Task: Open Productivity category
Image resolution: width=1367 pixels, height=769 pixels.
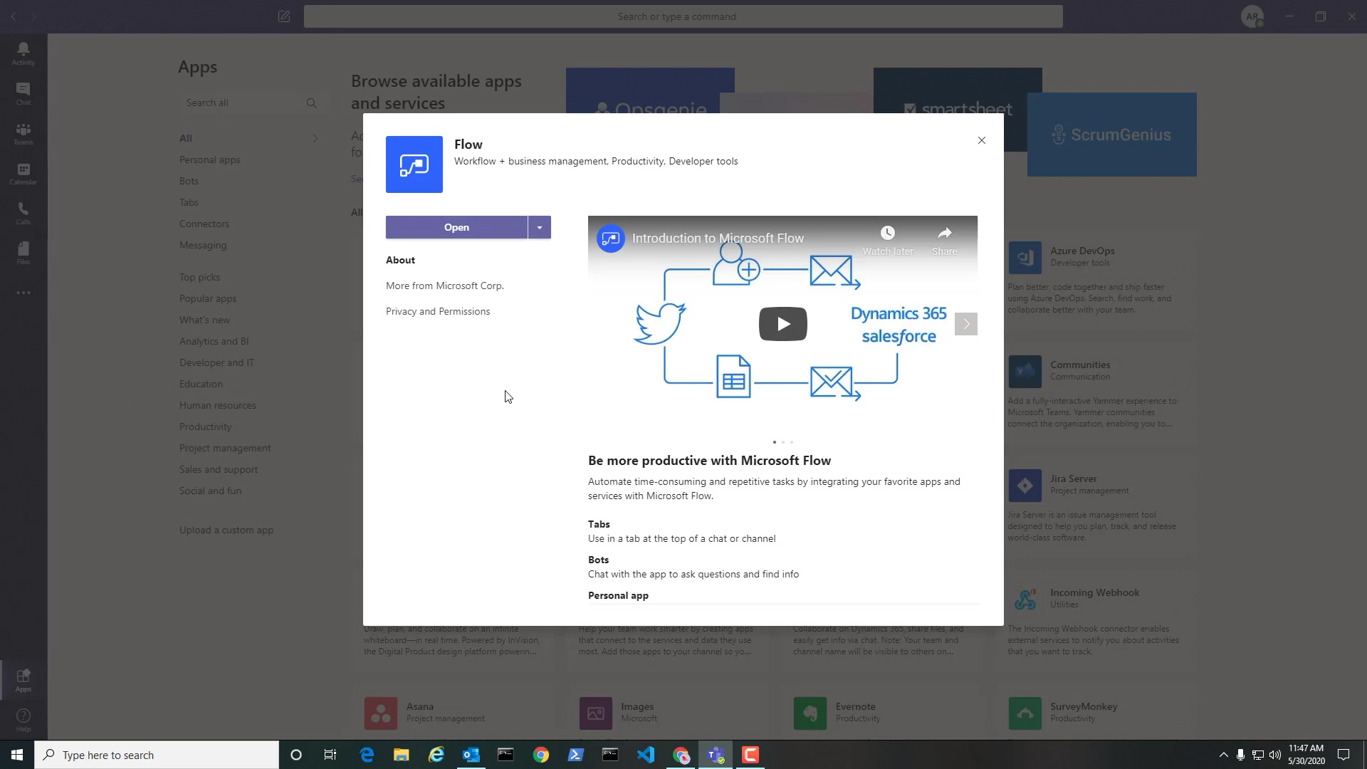Action: pyautogui.click(x=205, y=427)
